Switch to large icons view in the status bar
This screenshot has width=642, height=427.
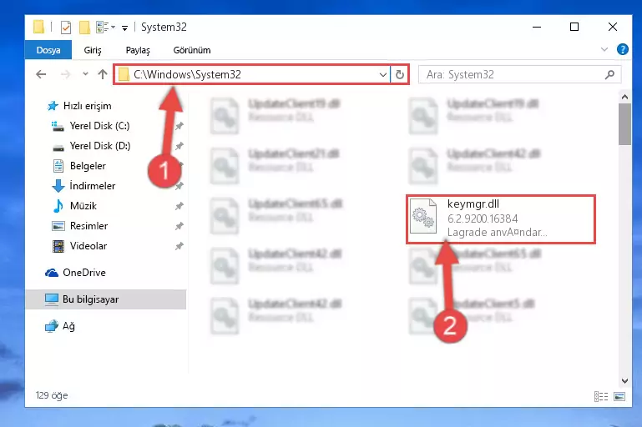(x=619, y=396)
